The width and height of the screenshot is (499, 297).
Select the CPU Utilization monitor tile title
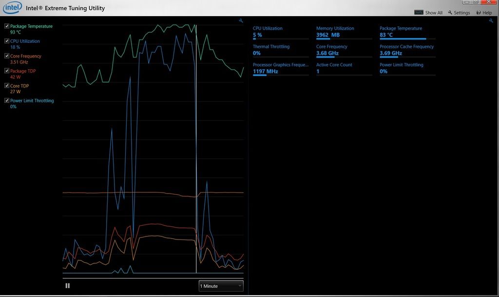click(268, 28)
